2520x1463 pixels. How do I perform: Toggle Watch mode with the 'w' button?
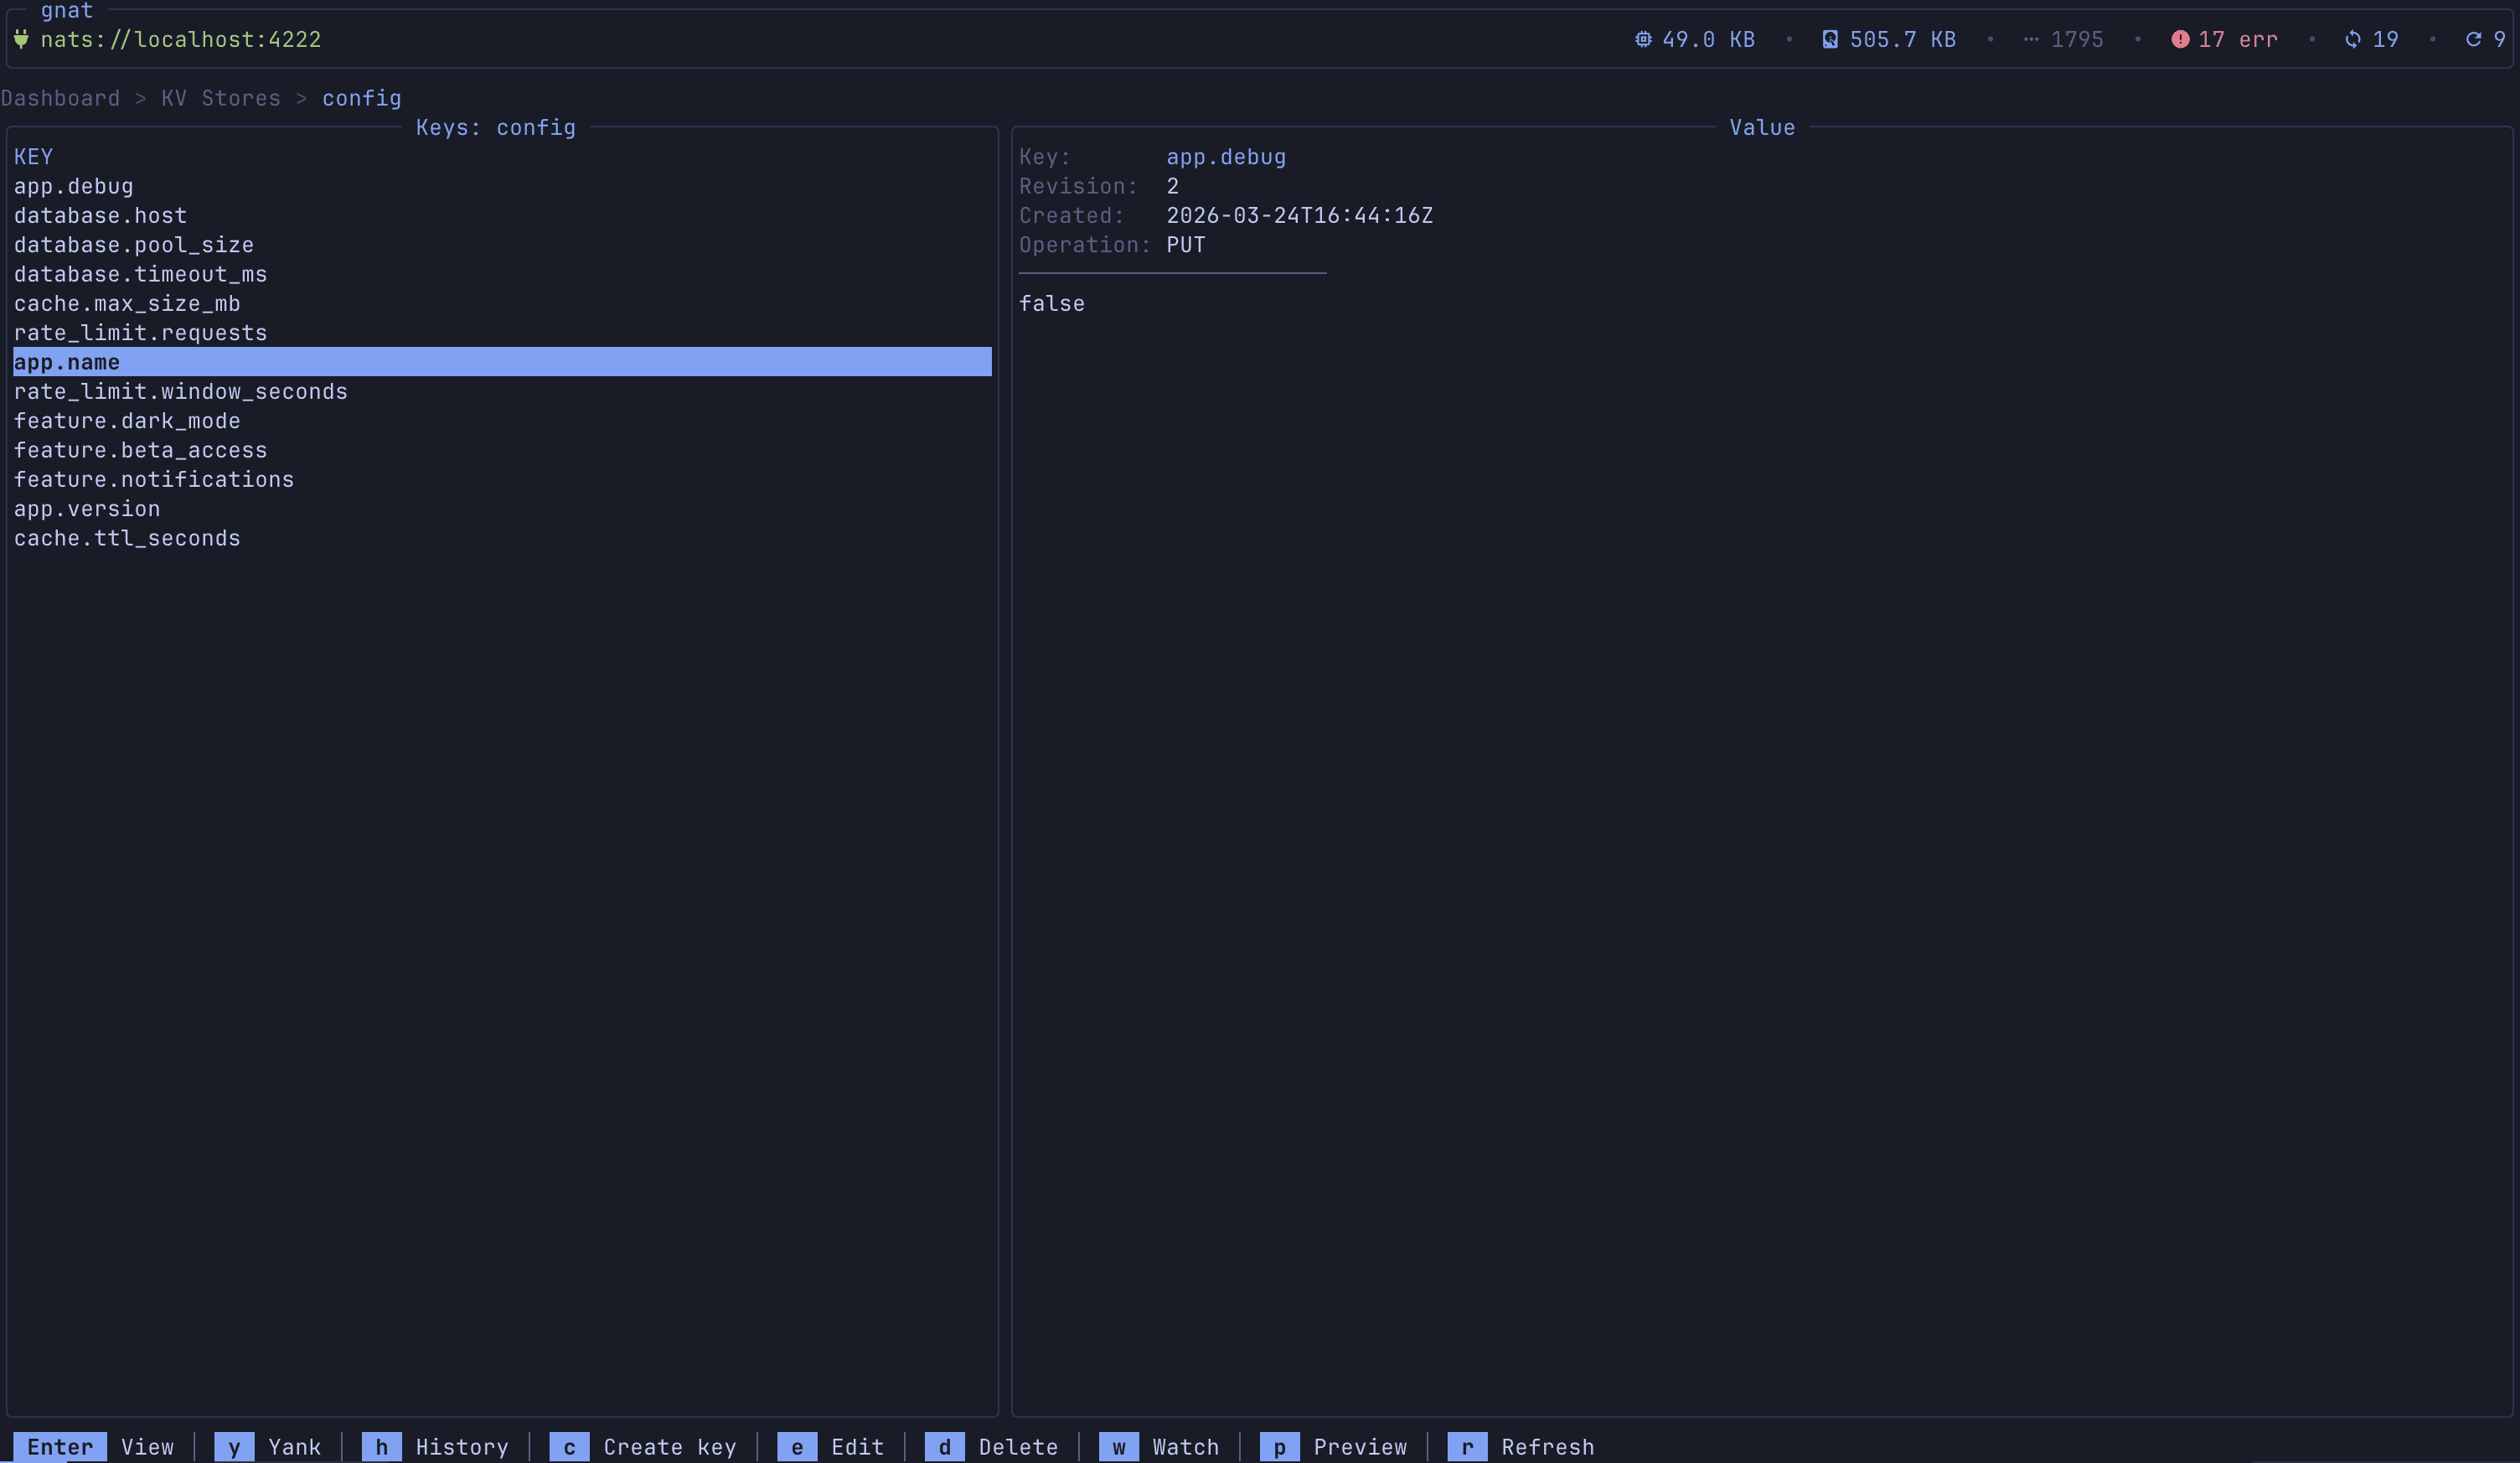point(1118,1447)
